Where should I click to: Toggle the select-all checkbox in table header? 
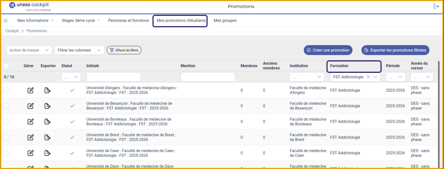coord(6,66)
